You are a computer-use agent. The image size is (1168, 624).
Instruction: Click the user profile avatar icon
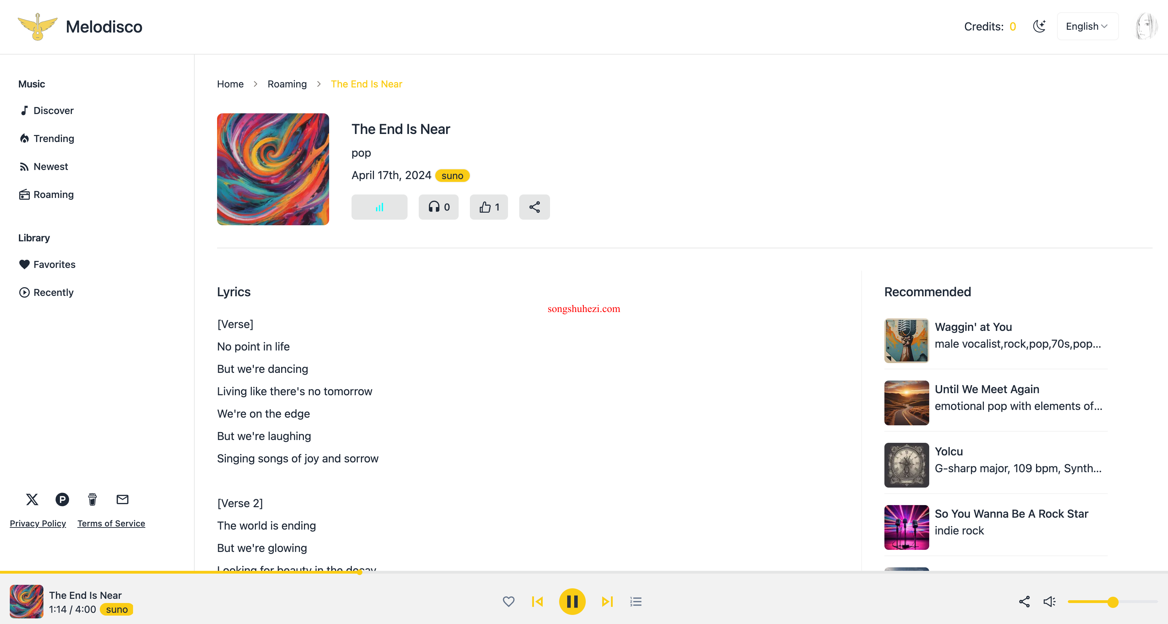pyautogui.click(x=1146, y=26)
